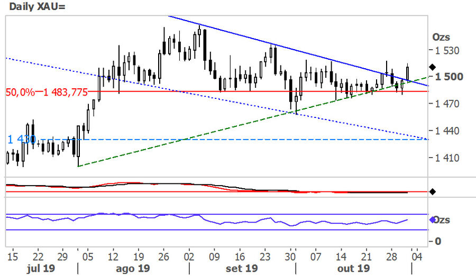Click the black diamond marker beside the middle indicator panel

tap(432, 191)
